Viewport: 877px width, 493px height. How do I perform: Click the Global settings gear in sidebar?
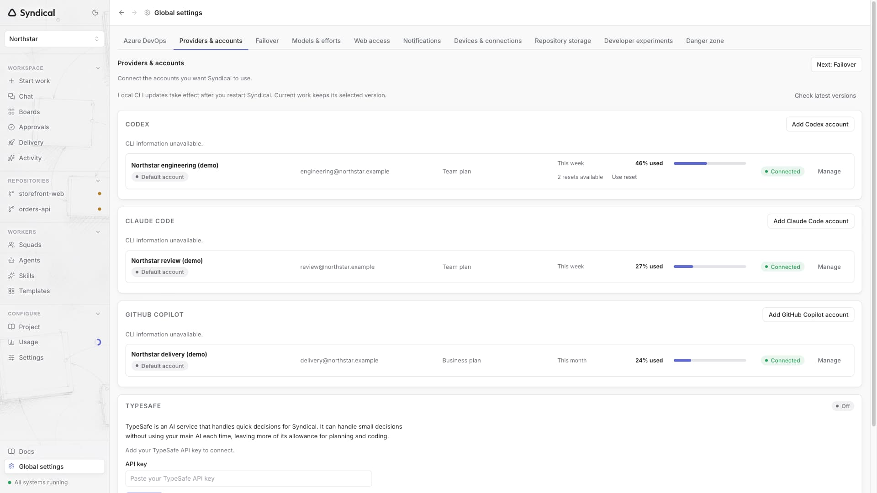[11, 467]
